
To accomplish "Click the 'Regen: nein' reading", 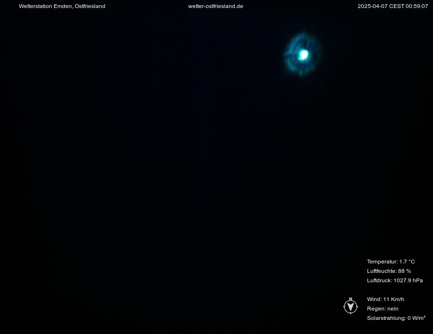I will click(383, 309).
